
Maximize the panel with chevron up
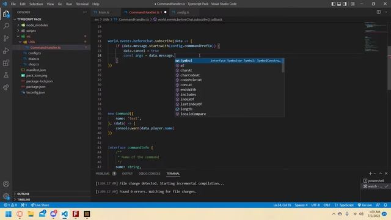[x=381, y=174]
